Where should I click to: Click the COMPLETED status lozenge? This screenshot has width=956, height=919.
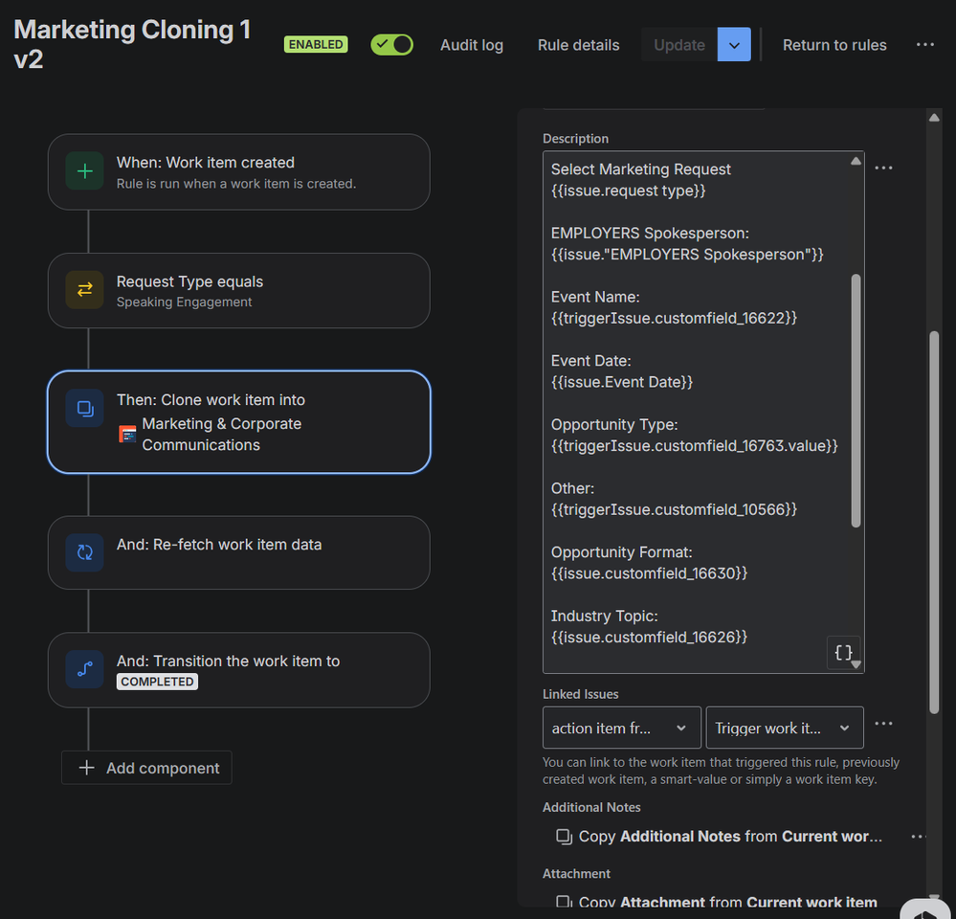point(157,682)
